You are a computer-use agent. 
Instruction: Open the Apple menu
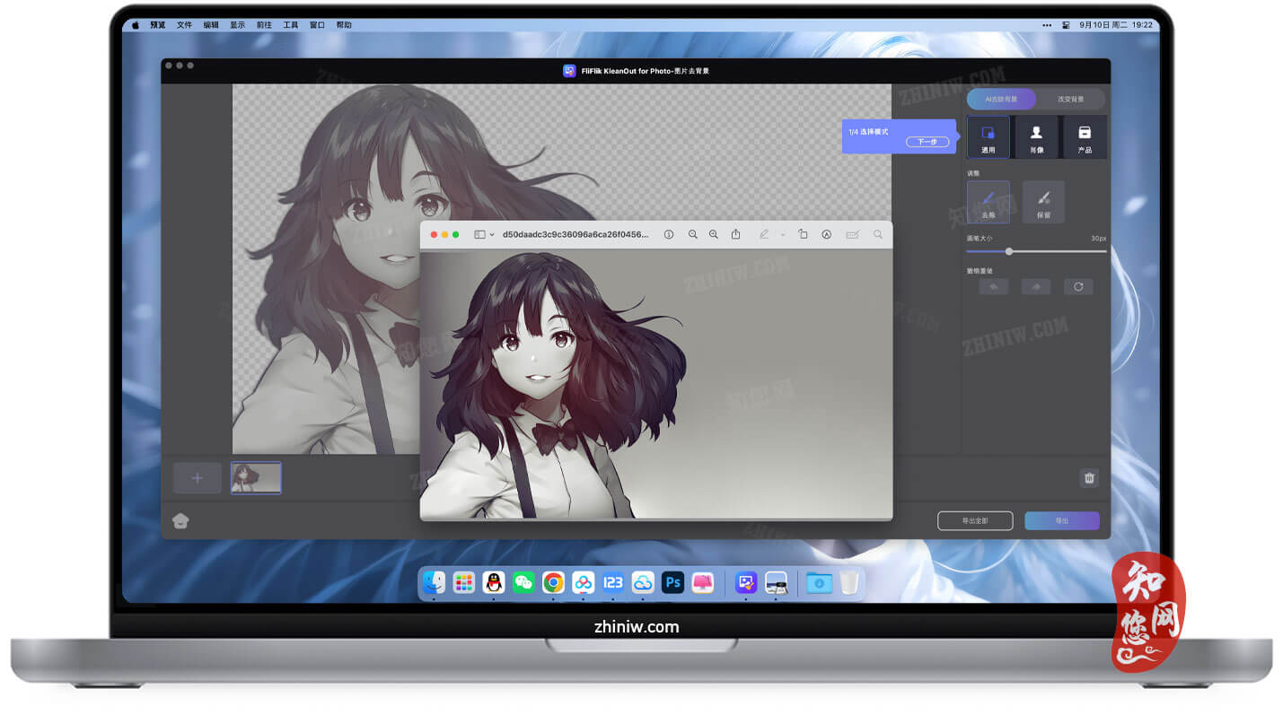click(x=136, y=25)
